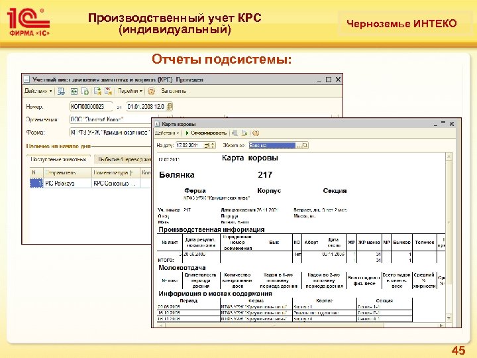
Task: Click the На дату field 17.02.2011
Action: click(189, 145)
